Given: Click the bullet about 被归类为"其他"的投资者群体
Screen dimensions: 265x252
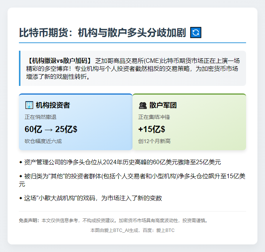Looking at the screenshot, I should click(132, 180).
